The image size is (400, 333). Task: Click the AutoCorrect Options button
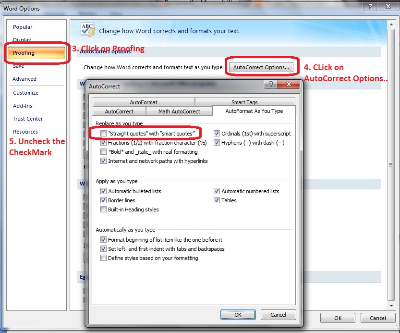pyautogui.click(x=261, y=67)
